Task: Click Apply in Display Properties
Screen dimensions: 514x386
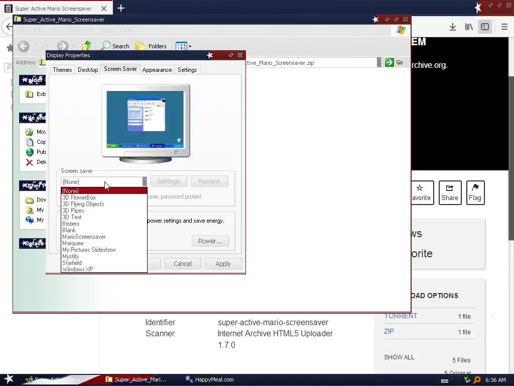Action: (223, 263)
